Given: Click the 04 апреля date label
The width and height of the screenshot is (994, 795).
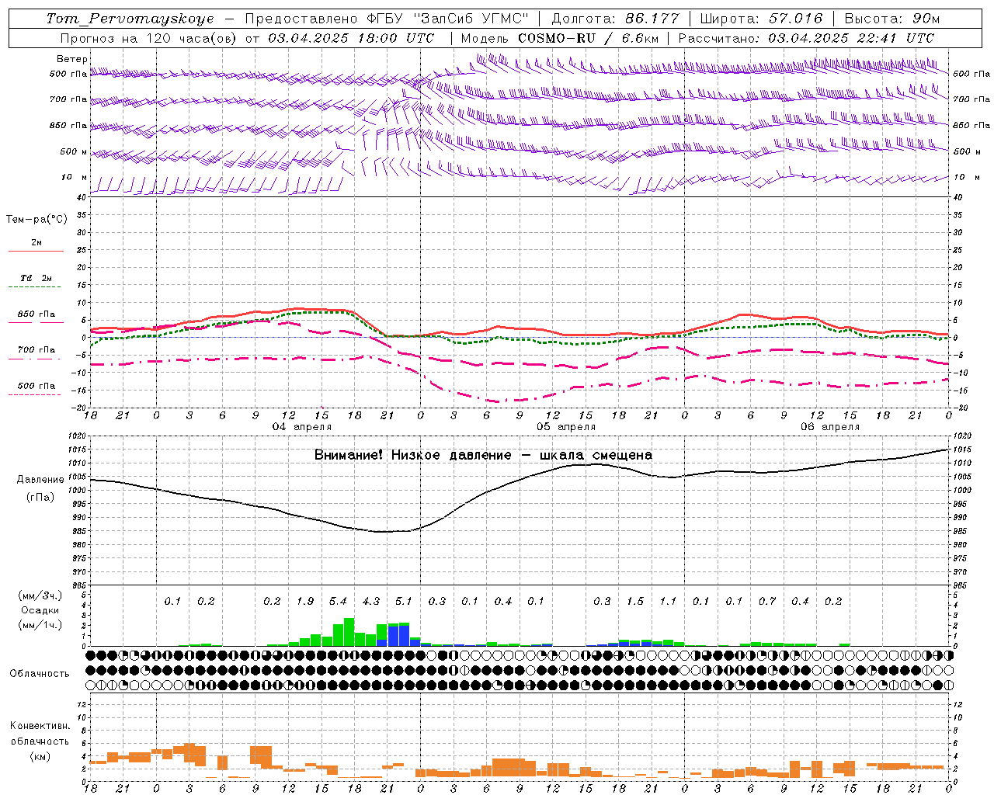Looking at the screenshot, I should click(302, 427).
